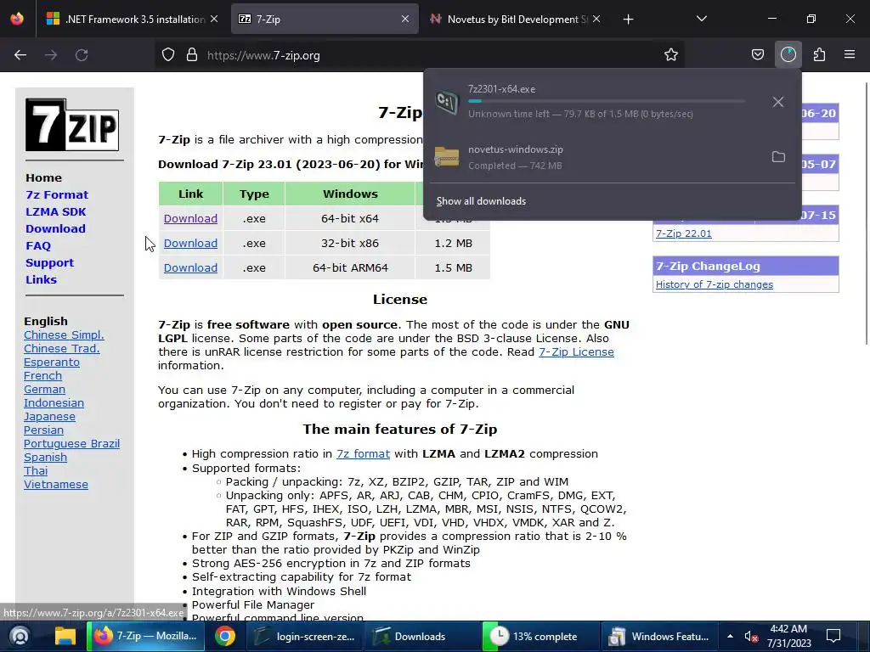Image resolution: width=870 pixels, height=652 pixels.
Task: Open the 7z format link
Action: tap(363, 454)
